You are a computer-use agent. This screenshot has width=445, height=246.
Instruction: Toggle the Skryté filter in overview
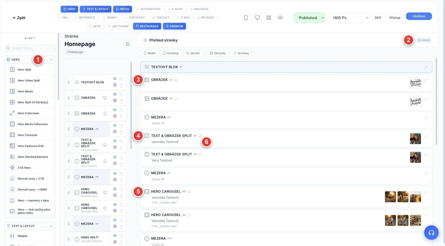pyautogui.click(x=193, y=53)
